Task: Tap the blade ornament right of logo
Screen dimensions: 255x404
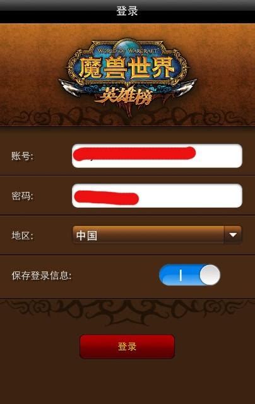Action: (x=185, y=86)
